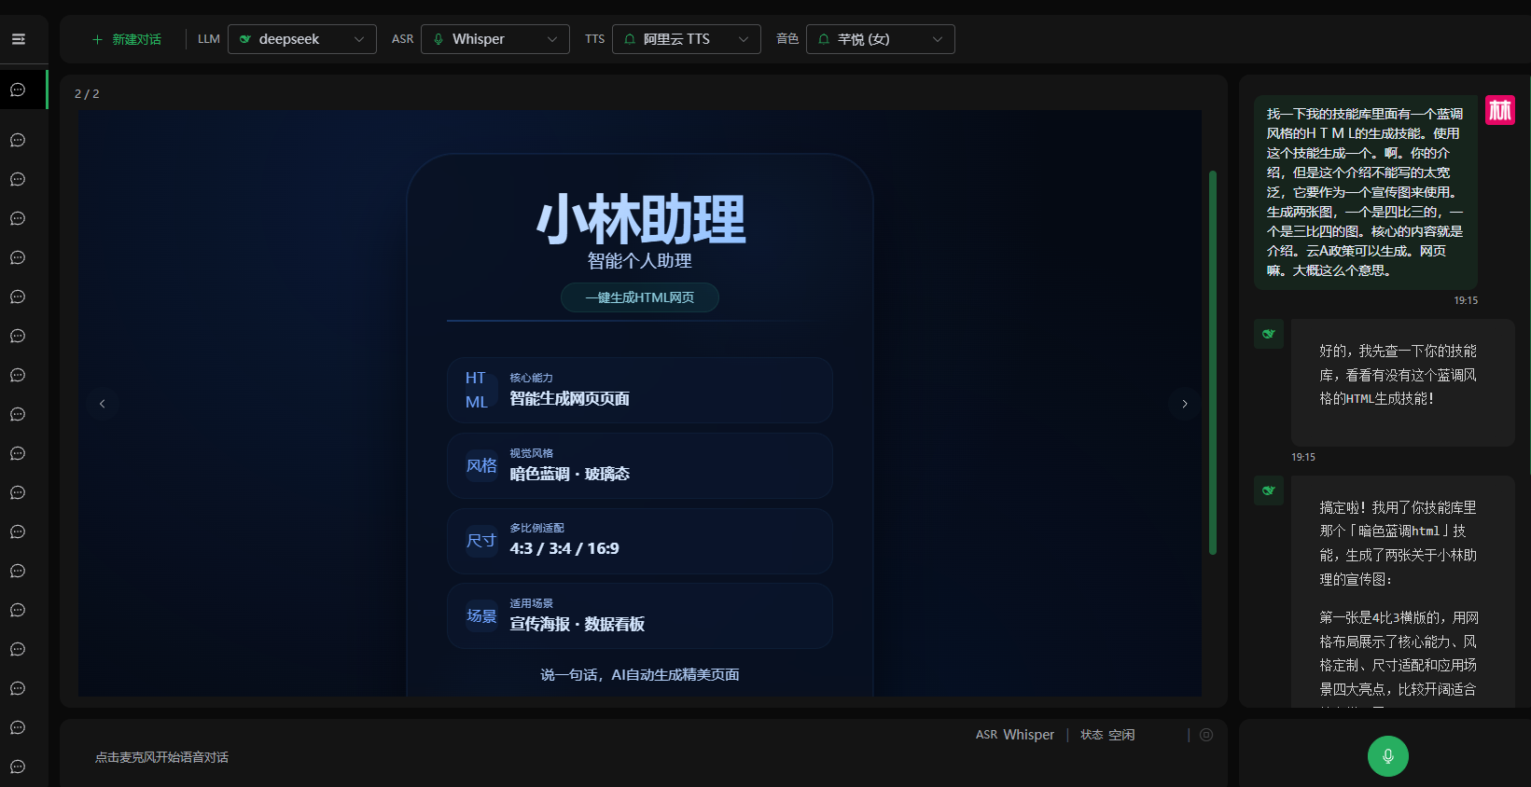Start voice input with green microphone button
This screenshot has width=1531, height=787.
[x=1388, y=756]
